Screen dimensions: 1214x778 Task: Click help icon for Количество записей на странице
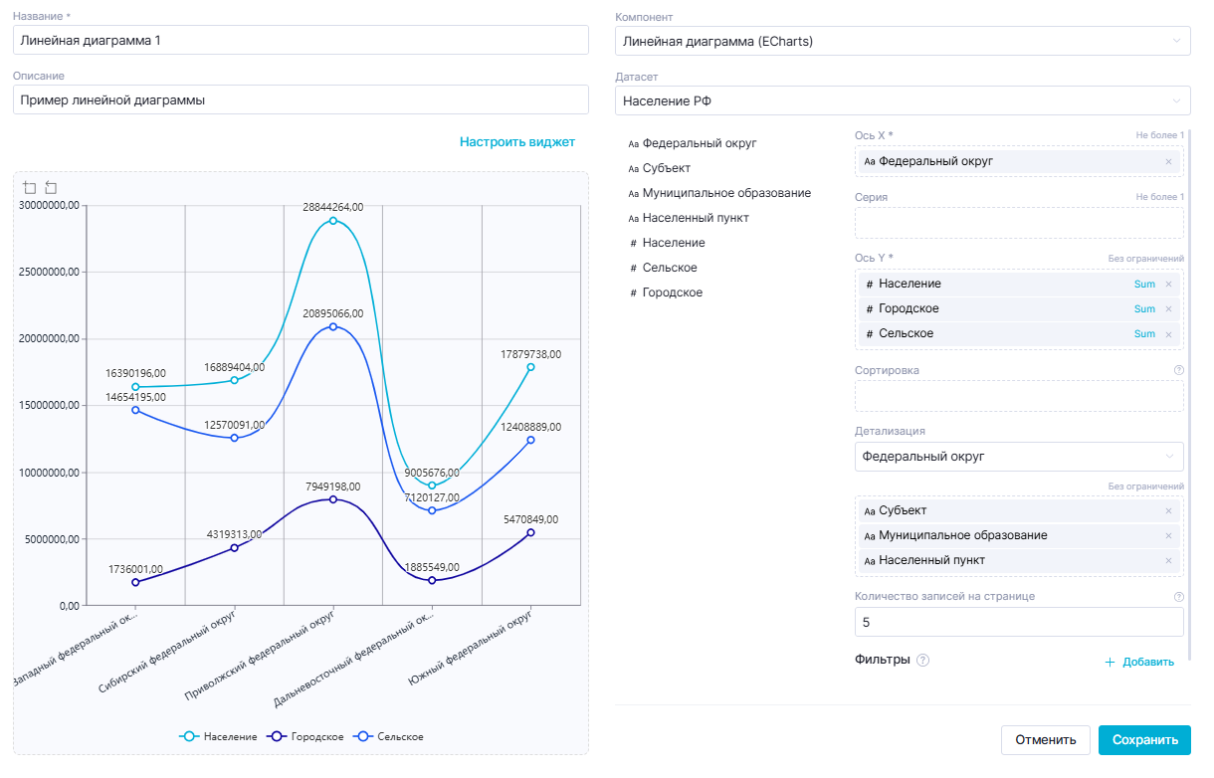point(1178,597)
